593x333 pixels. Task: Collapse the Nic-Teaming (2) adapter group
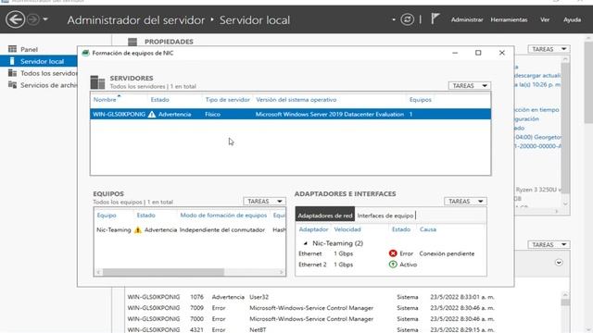point(306,243)
